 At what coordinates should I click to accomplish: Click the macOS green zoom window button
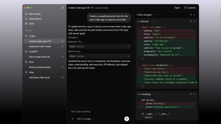click(31, 8)
